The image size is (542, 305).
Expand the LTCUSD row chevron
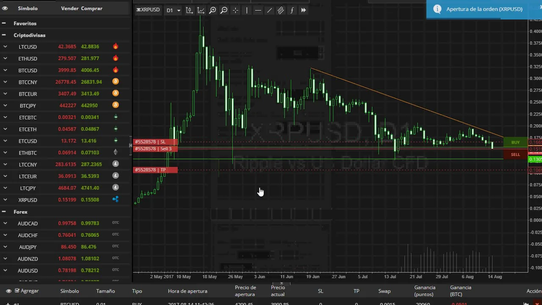tap(5, 47)
